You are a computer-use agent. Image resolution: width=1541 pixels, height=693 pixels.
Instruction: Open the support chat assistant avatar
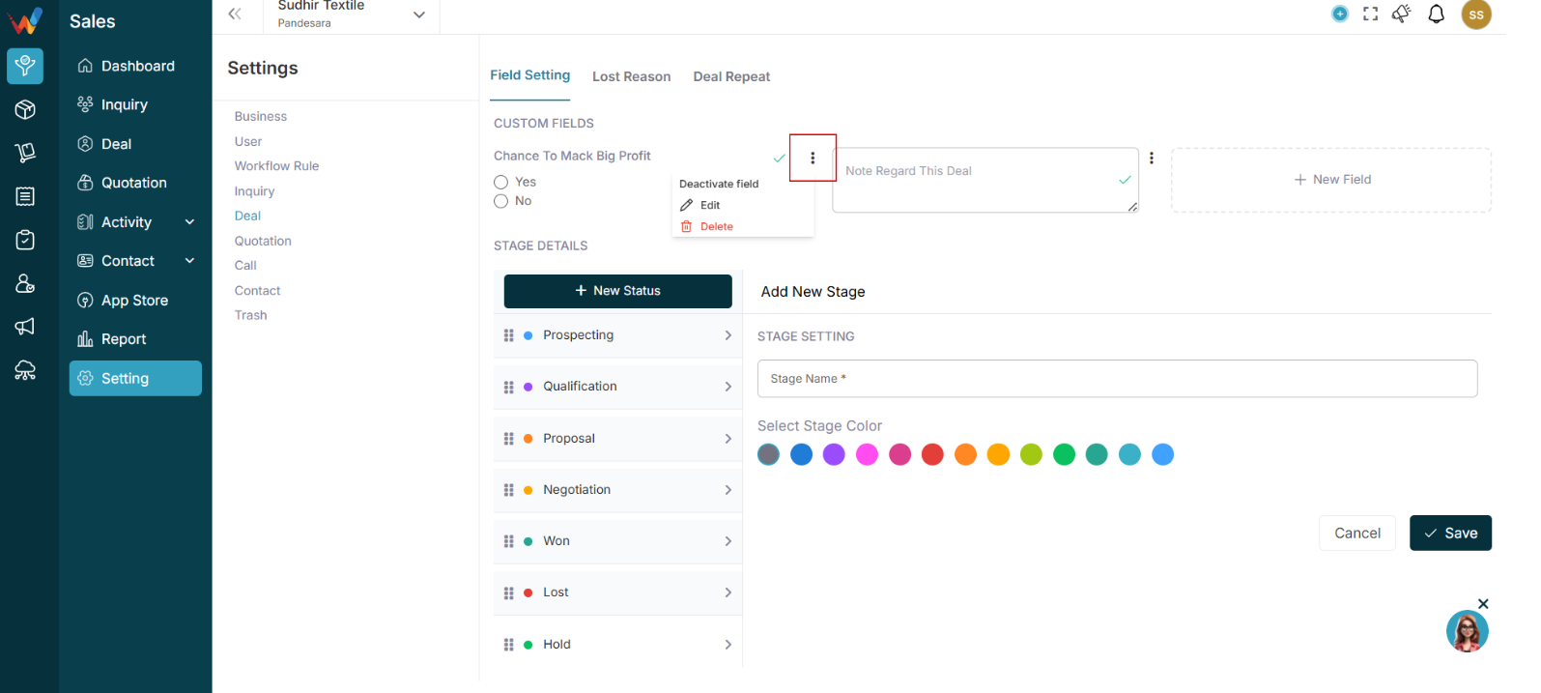(1467, 632)
